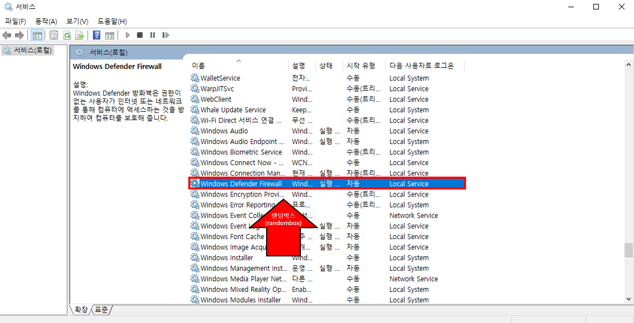Screen dimensions: 634x323
Task: Select the Windows Modules Installer service name
Action: pos(241,300)
